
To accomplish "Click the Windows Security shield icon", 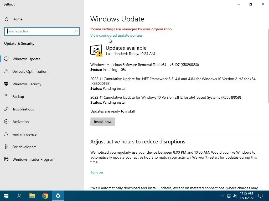I will click(6, 84).
